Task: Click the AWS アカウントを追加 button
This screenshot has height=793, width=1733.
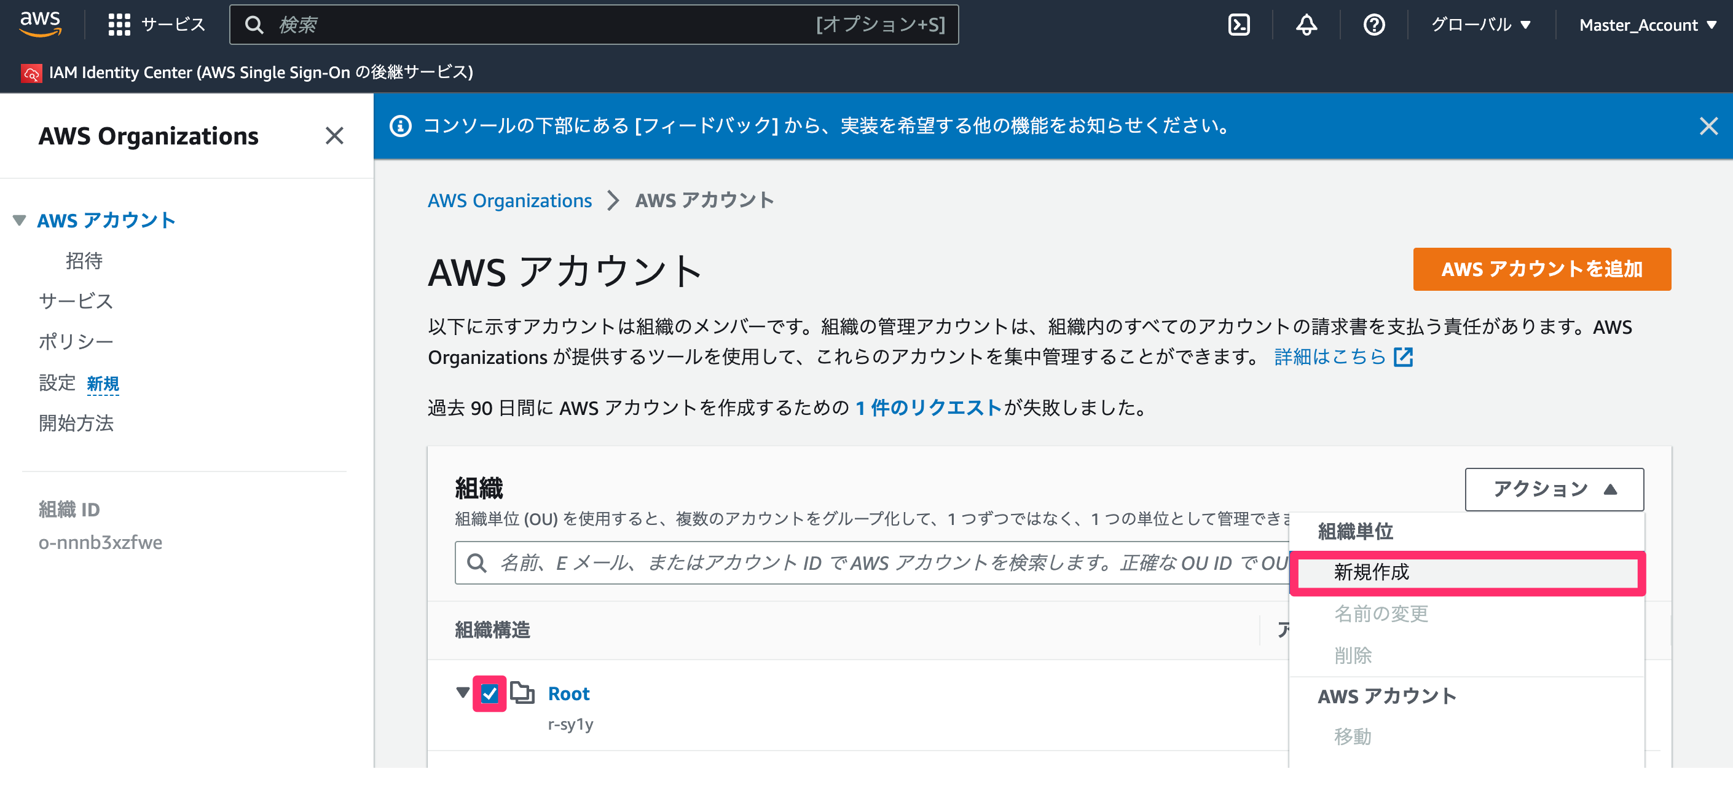Action: [1542, 269]
